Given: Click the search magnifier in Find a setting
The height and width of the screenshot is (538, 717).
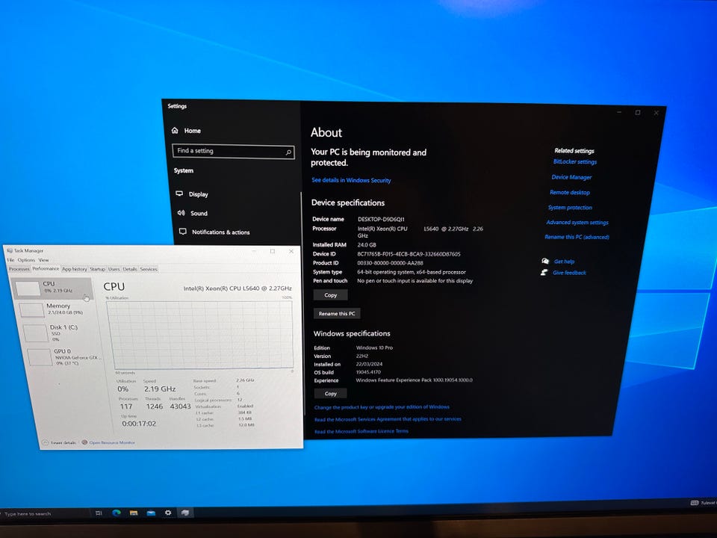Looking at the screenshot, I should (288, 152).
